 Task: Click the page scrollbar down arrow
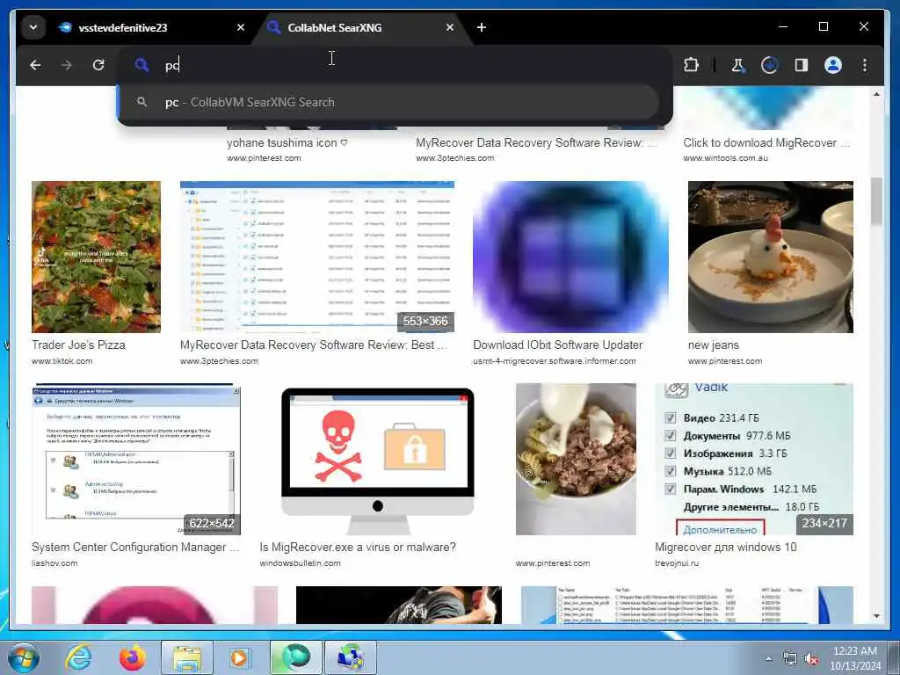click(x=876, y=616)
